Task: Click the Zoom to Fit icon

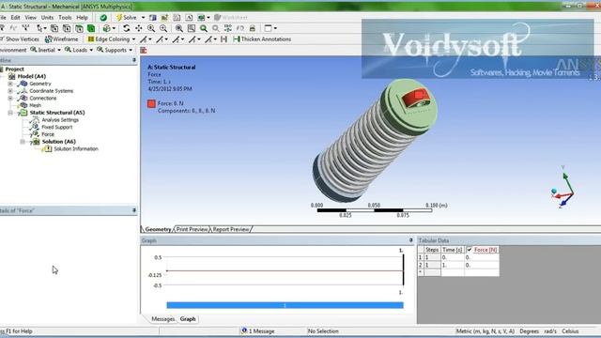Action: click(x=179, y=28)
